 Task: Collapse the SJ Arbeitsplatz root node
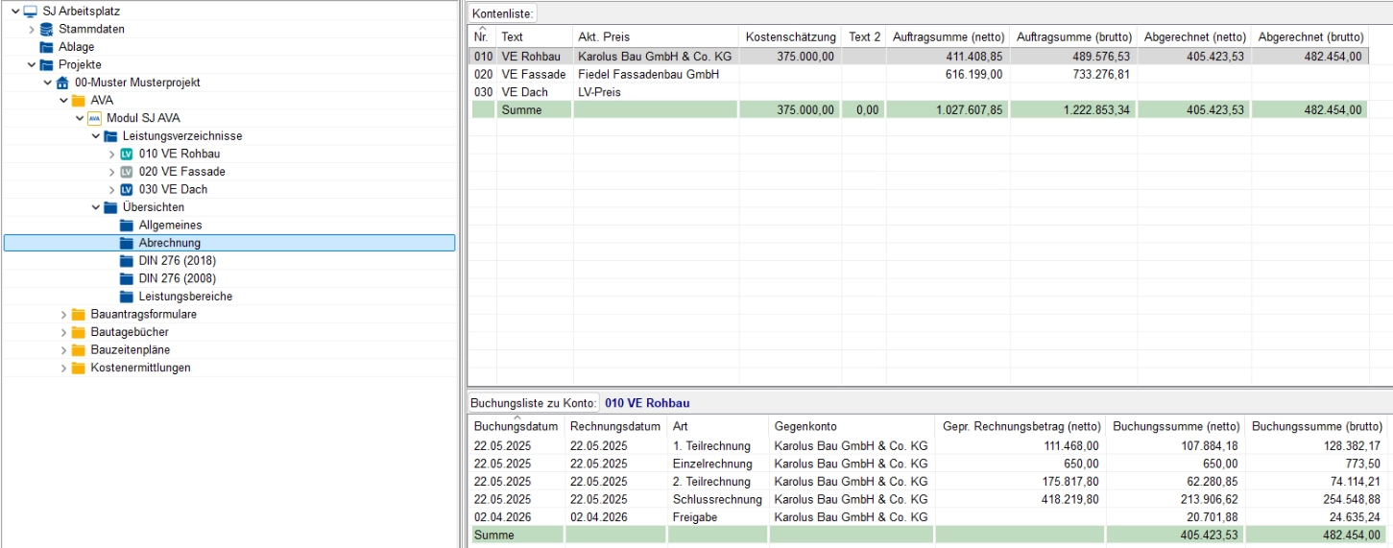pos(14,12)
